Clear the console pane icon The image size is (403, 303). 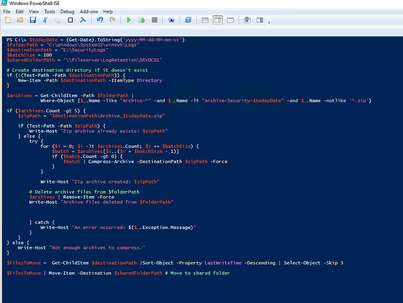pyautogui.click(x=83, y=20)
